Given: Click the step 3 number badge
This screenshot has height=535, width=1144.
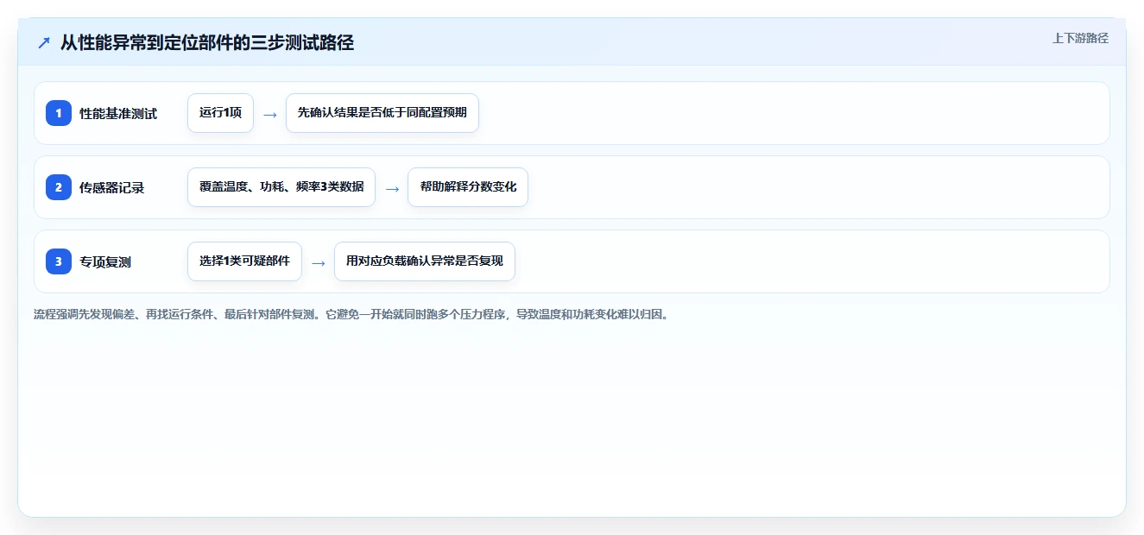Looking at the screenshot, I should [x=59, y=261].
